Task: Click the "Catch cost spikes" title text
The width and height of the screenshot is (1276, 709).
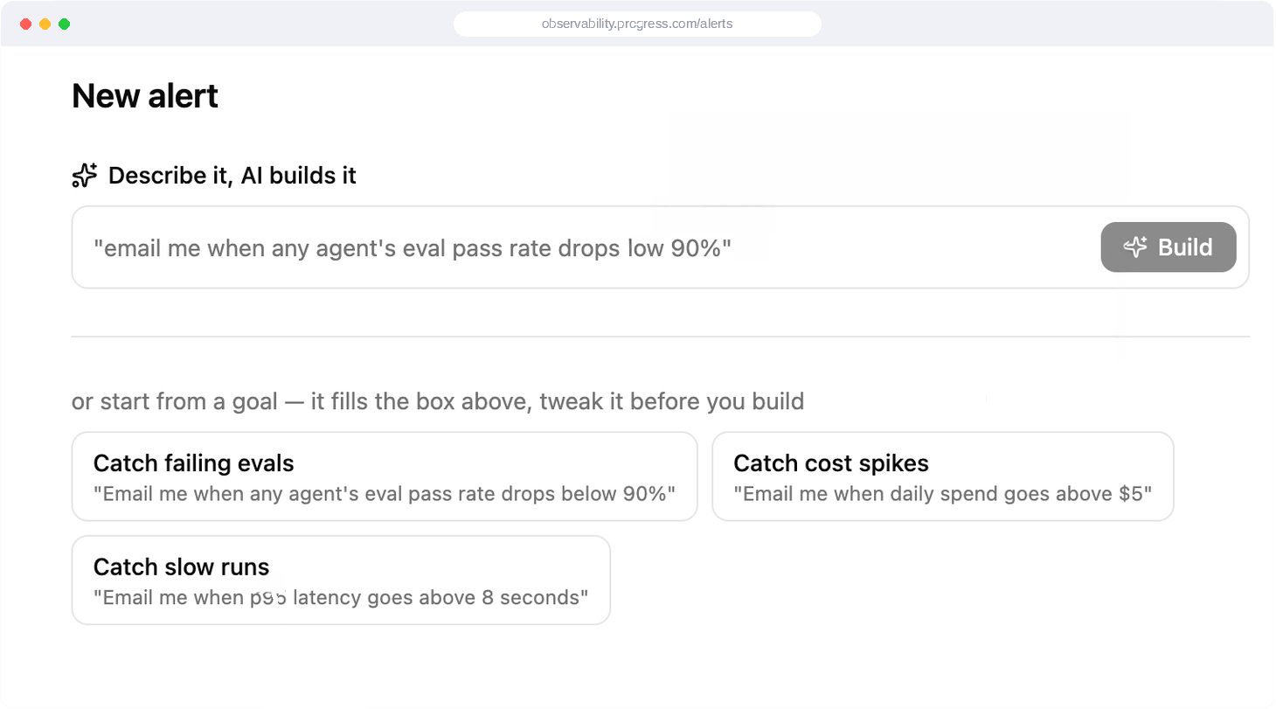Action: [831, 463]
